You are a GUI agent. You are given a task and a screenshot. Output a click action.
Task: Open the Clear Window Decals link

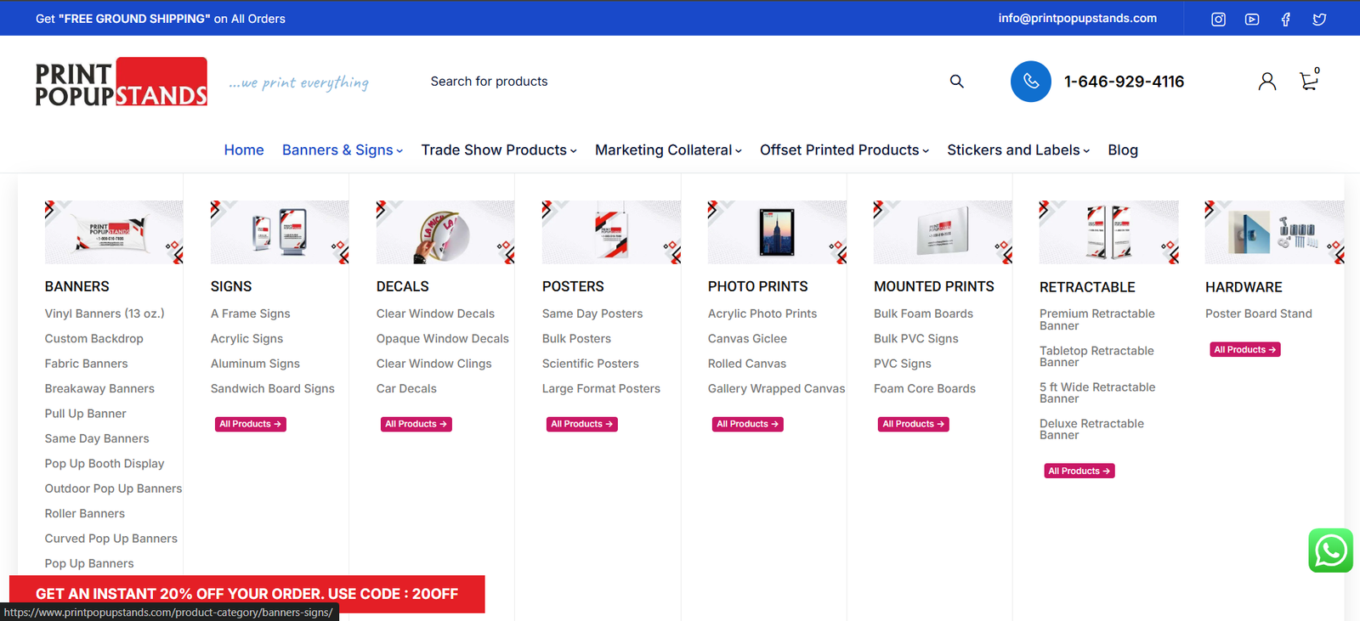(435, 313)
